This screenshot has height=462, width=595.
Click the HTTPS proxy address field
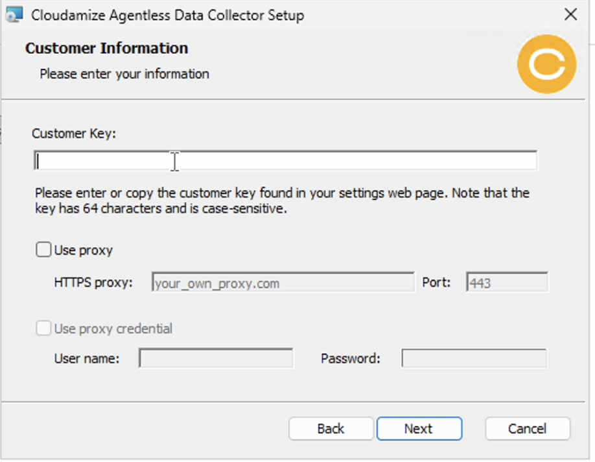pyautogui.click(x=283, y=282)
